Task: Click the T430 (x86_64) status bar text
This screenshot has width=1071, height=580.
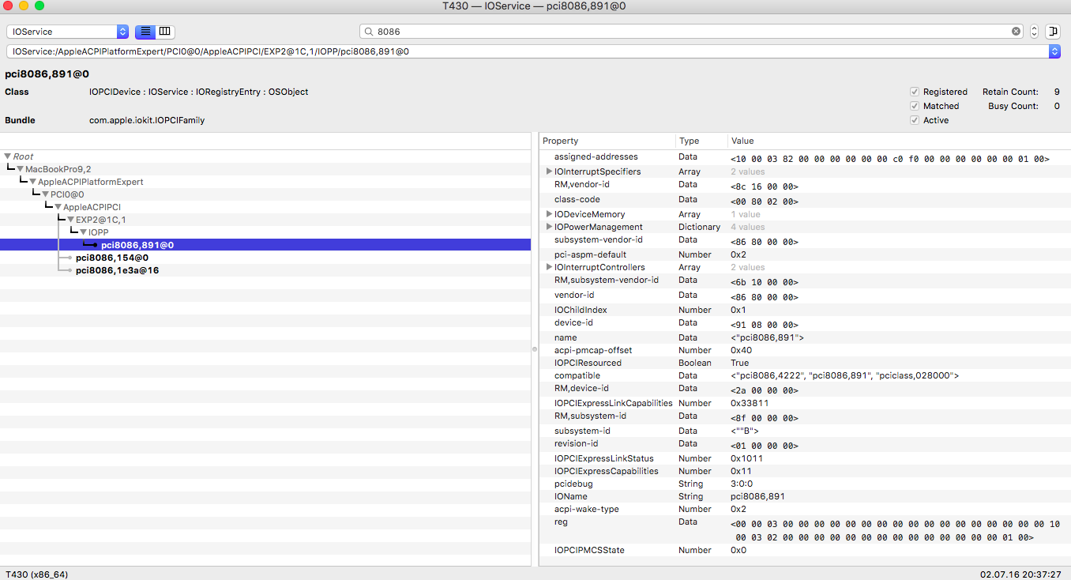Action: coord(36,574)
